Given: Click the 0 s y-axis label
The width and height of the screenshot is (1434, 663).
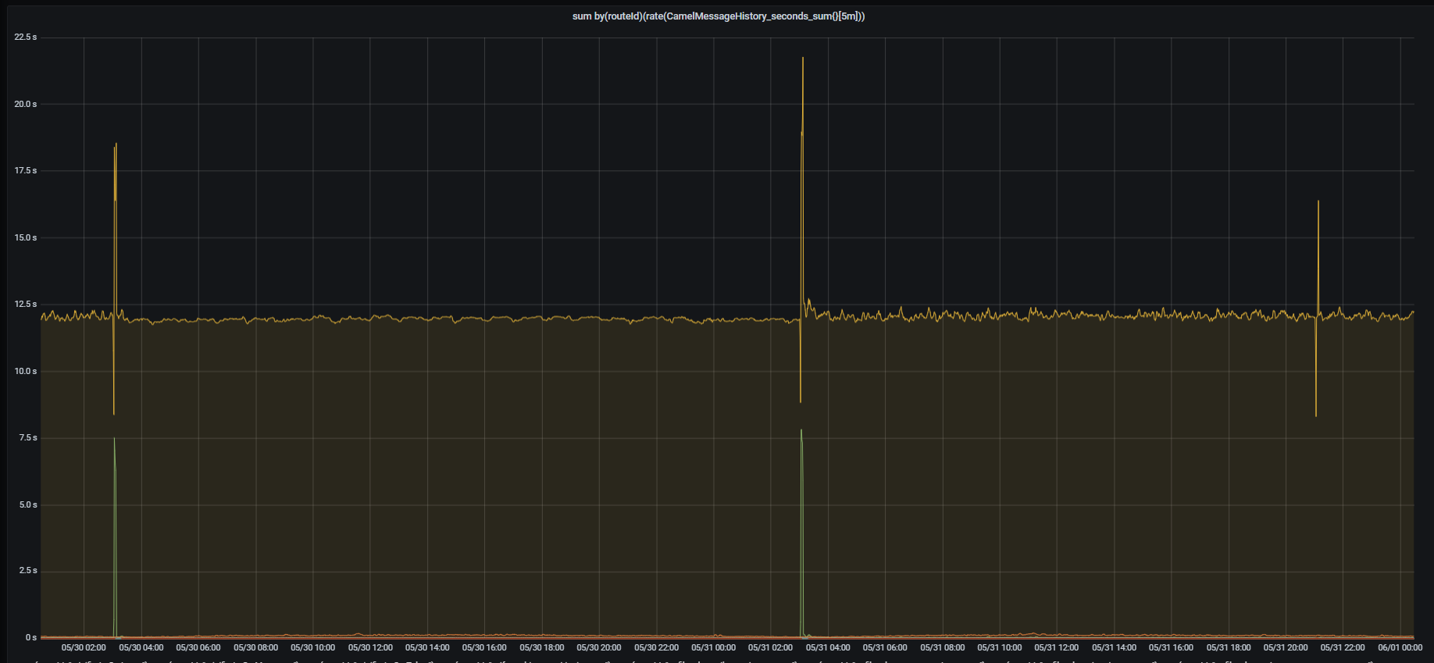Looking at the screenshot, I should [31, 638].
